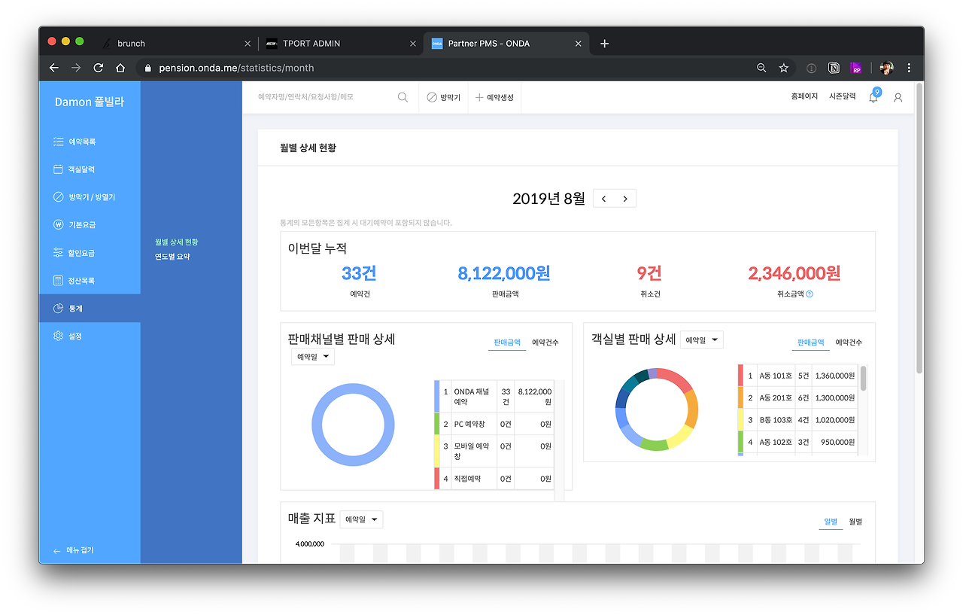Viewport: 963px width, 615px height.
Task: Click the 객실별 table scrollbar thumb
Action: pyautogui.click(x=864, y=378)
